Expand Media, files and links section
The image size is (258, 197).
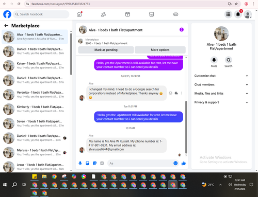pyautogui.click(x=221, y=94)
